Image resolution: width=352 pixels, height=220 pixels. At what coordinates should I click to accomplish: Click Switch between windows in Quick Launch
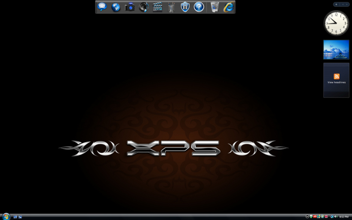coord(20,217)
